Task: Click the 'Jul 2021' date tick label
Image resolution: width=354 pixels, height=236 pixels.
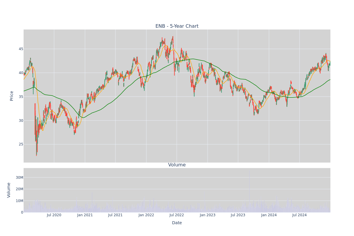Action: (115, 215)
